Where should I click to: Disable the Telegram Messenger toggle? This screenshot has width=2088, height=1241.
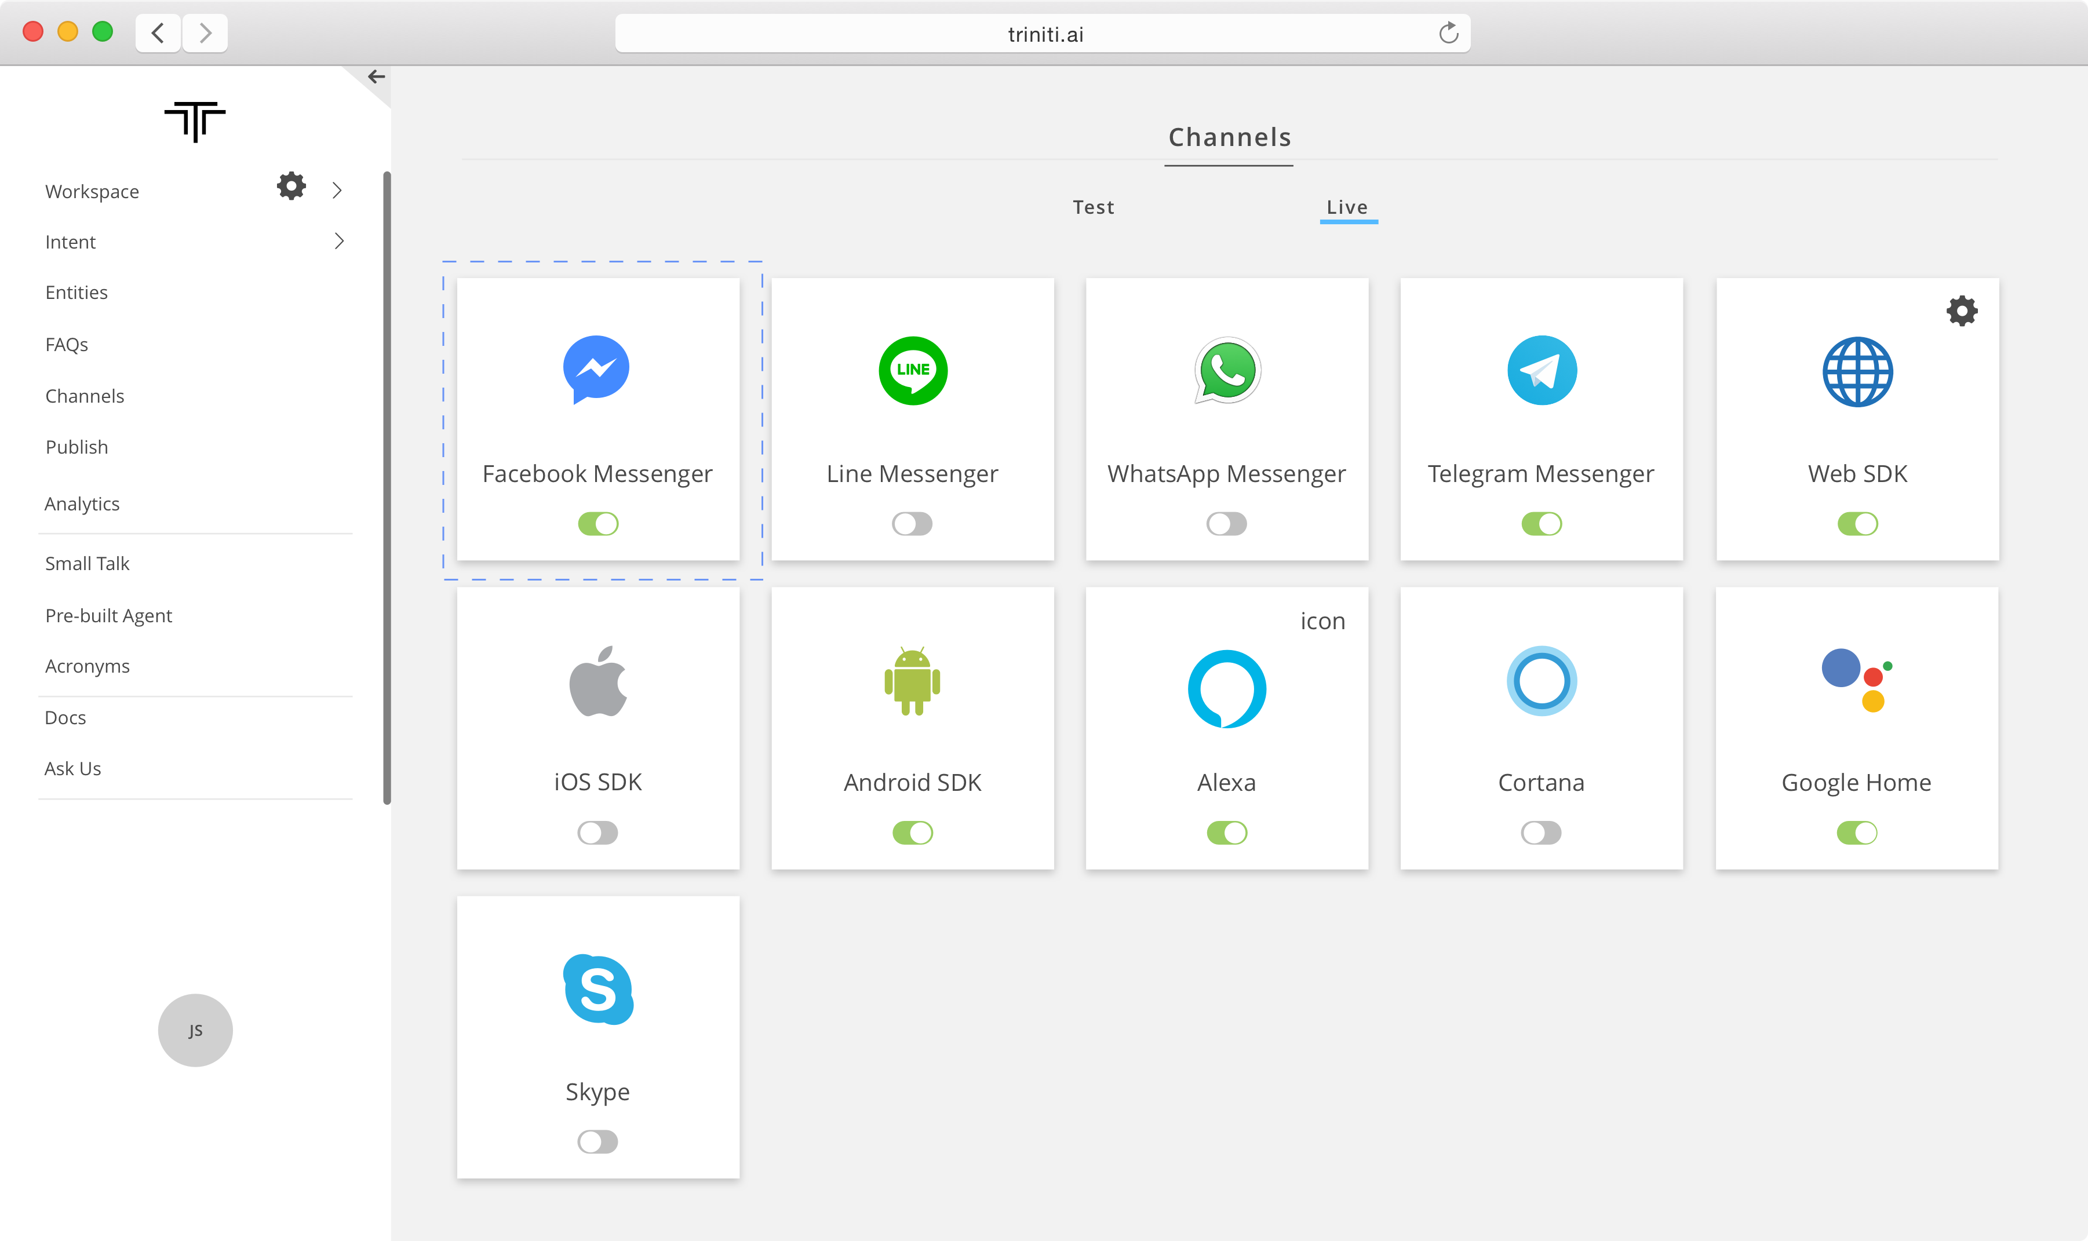1541,524
